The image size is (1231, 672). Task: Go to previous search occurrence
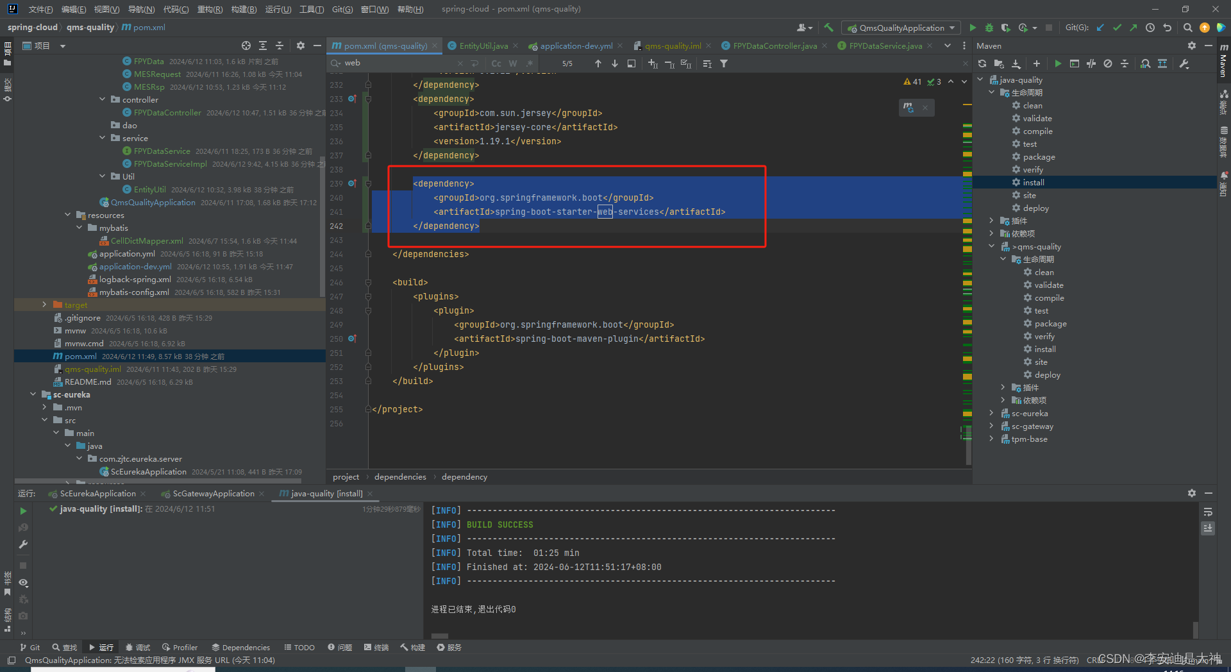tap(598, 63)
